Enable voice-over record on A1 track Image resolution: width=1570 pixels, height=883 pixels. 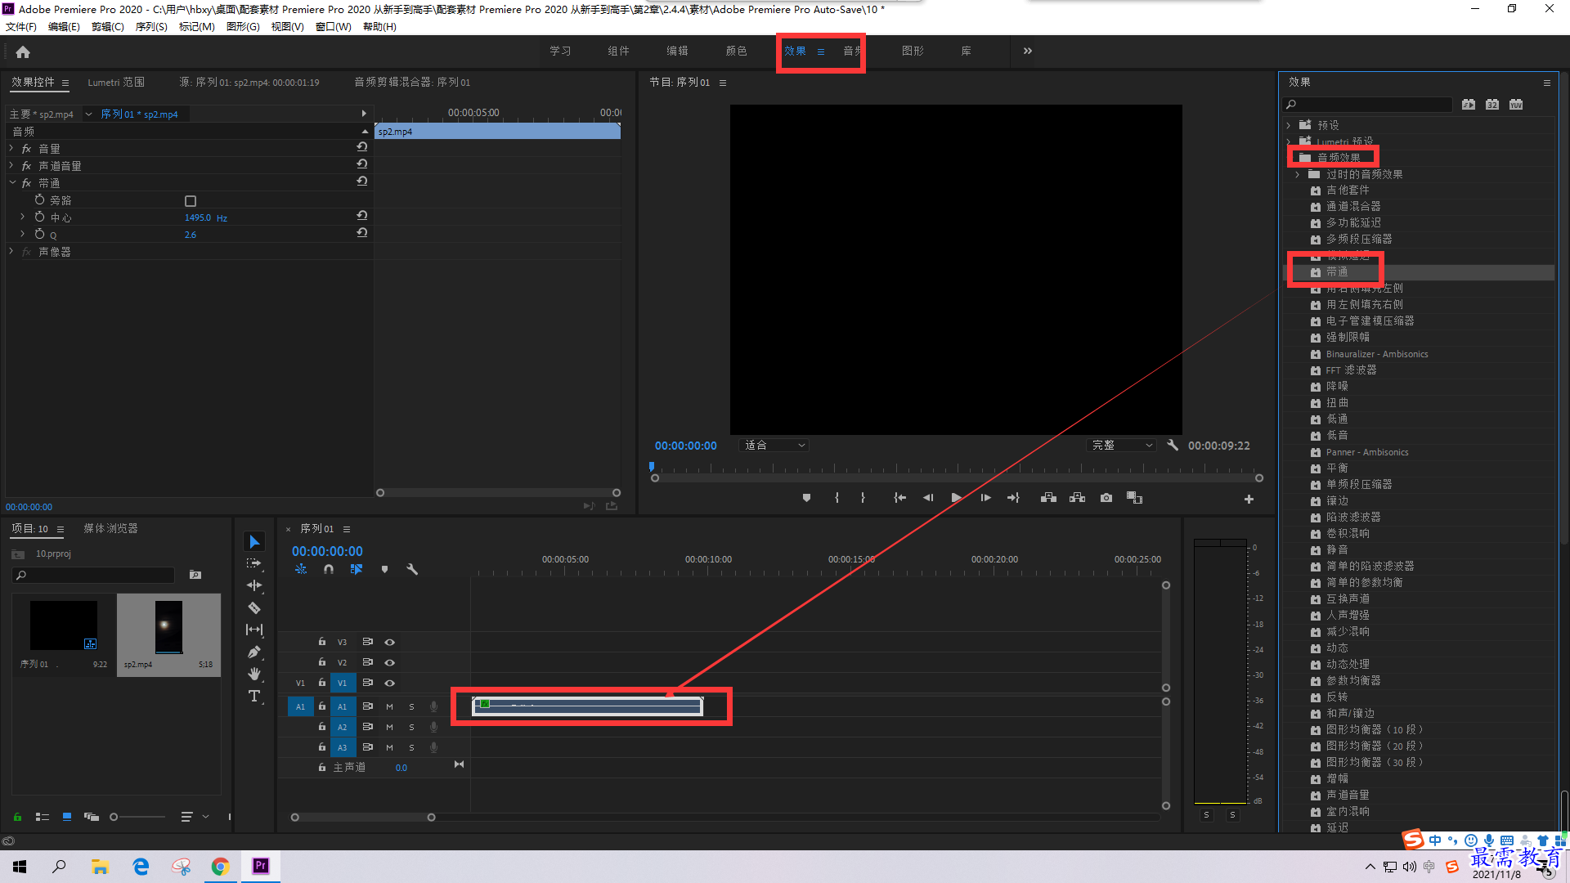[x=433, y=706]
